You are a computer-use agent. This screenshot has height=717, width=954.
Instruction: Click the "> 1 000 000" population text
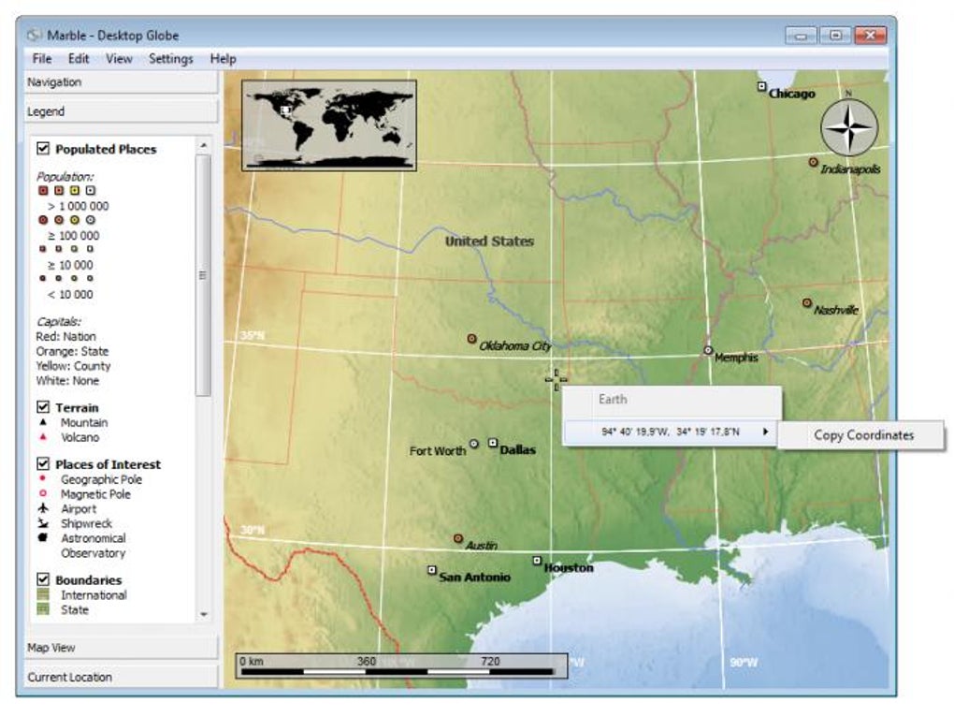pos(79,206)
